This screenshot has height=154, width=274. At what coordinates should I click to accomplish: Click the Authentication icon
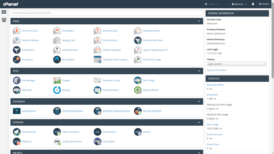tap(57, 50)
